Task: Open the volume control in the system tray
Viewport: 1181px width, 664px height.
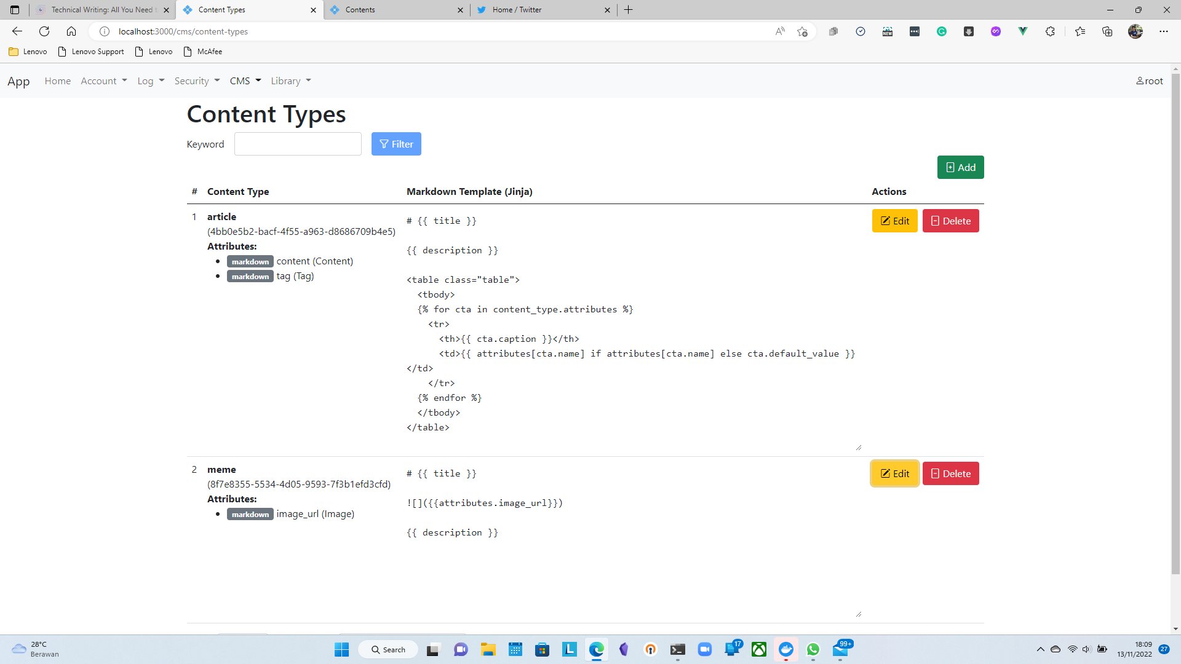Action: [x=1086, y=649]
